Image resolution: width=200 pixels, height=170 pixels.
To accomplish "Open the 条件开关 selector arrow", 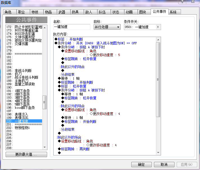I will click(x=158, y=27).
